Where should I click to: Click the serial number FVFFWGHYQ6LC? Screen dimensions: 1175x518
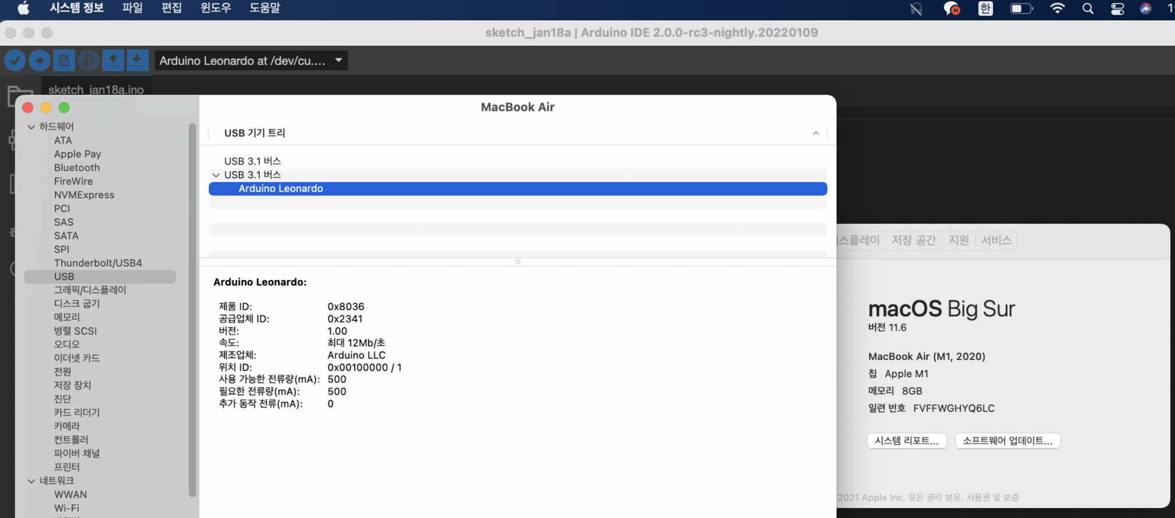pyautogui.click(x=954, y=408)
